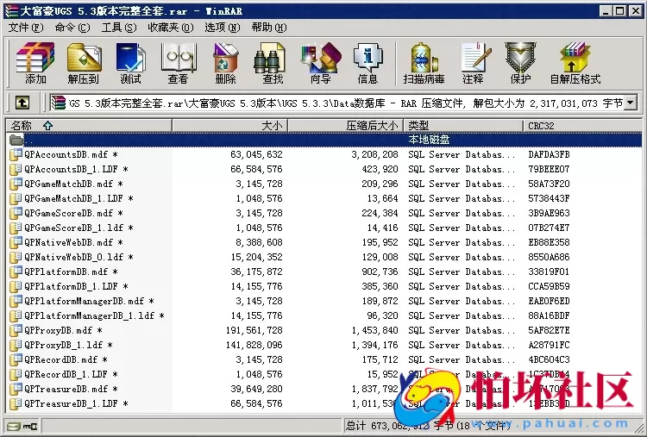Screen dimensions: 647x437
Task: Click the QPGameMatchDB.mdf file icon
Action: [16, 184]
